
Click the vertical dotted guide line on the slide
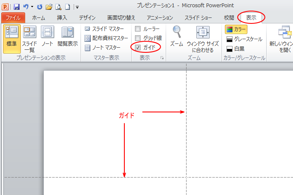point(186,141)
